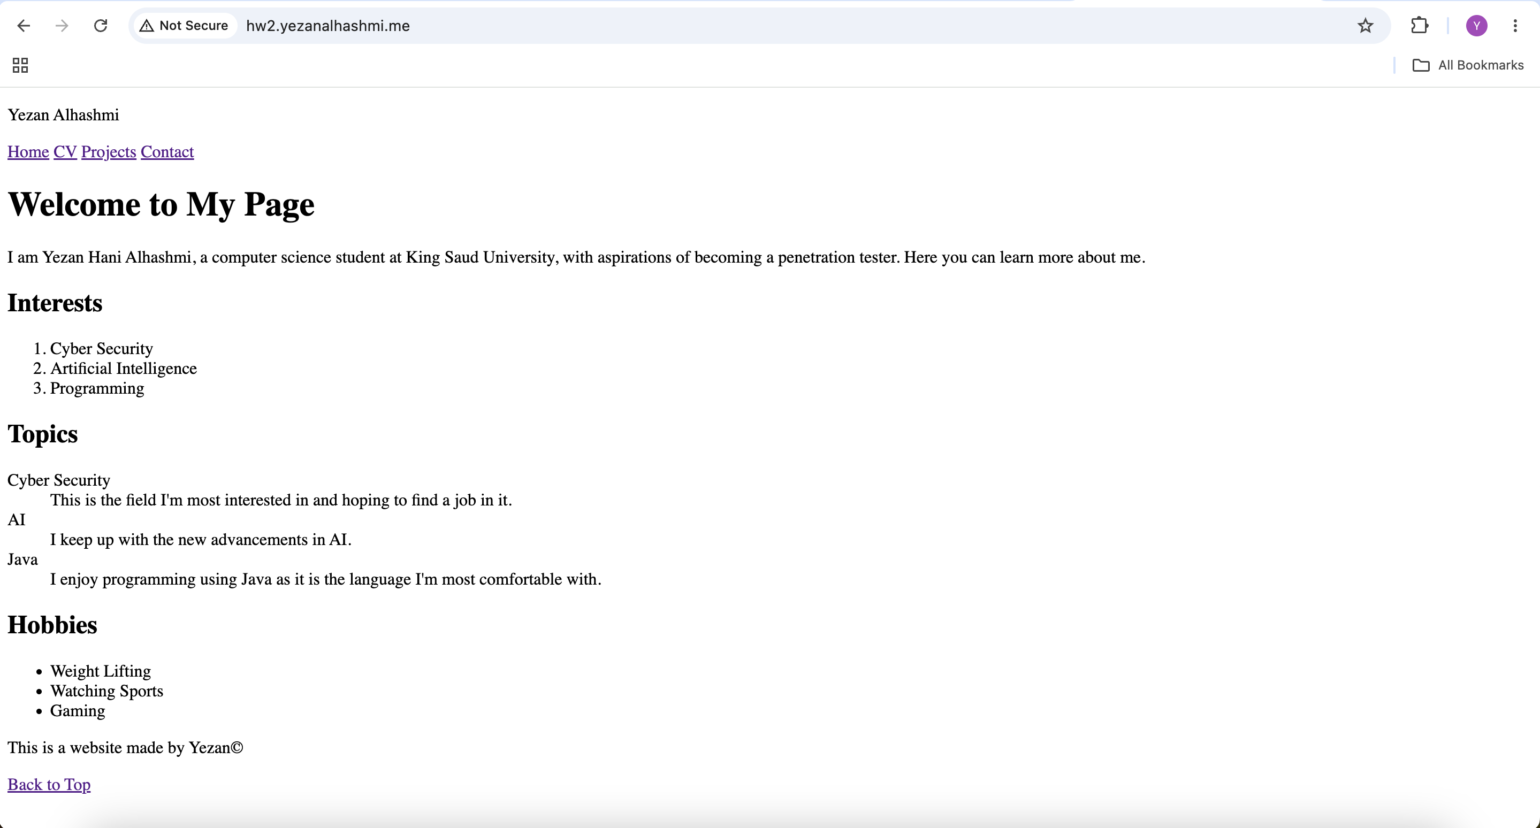Open the All Bookmarks folder

1468,65
